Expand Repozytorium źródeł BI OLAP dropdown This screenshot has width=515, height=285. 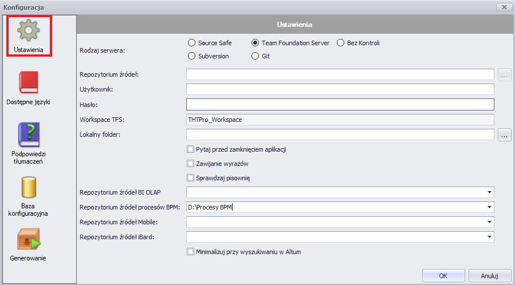click(489, 192)
